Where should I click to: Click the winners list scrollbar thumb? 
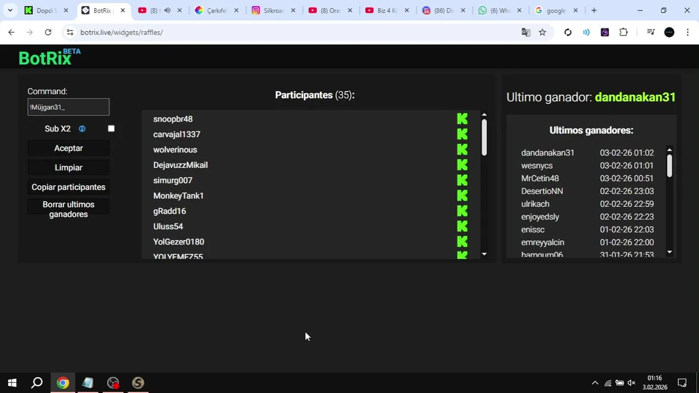pyautogui.click(x=669, y=165)
